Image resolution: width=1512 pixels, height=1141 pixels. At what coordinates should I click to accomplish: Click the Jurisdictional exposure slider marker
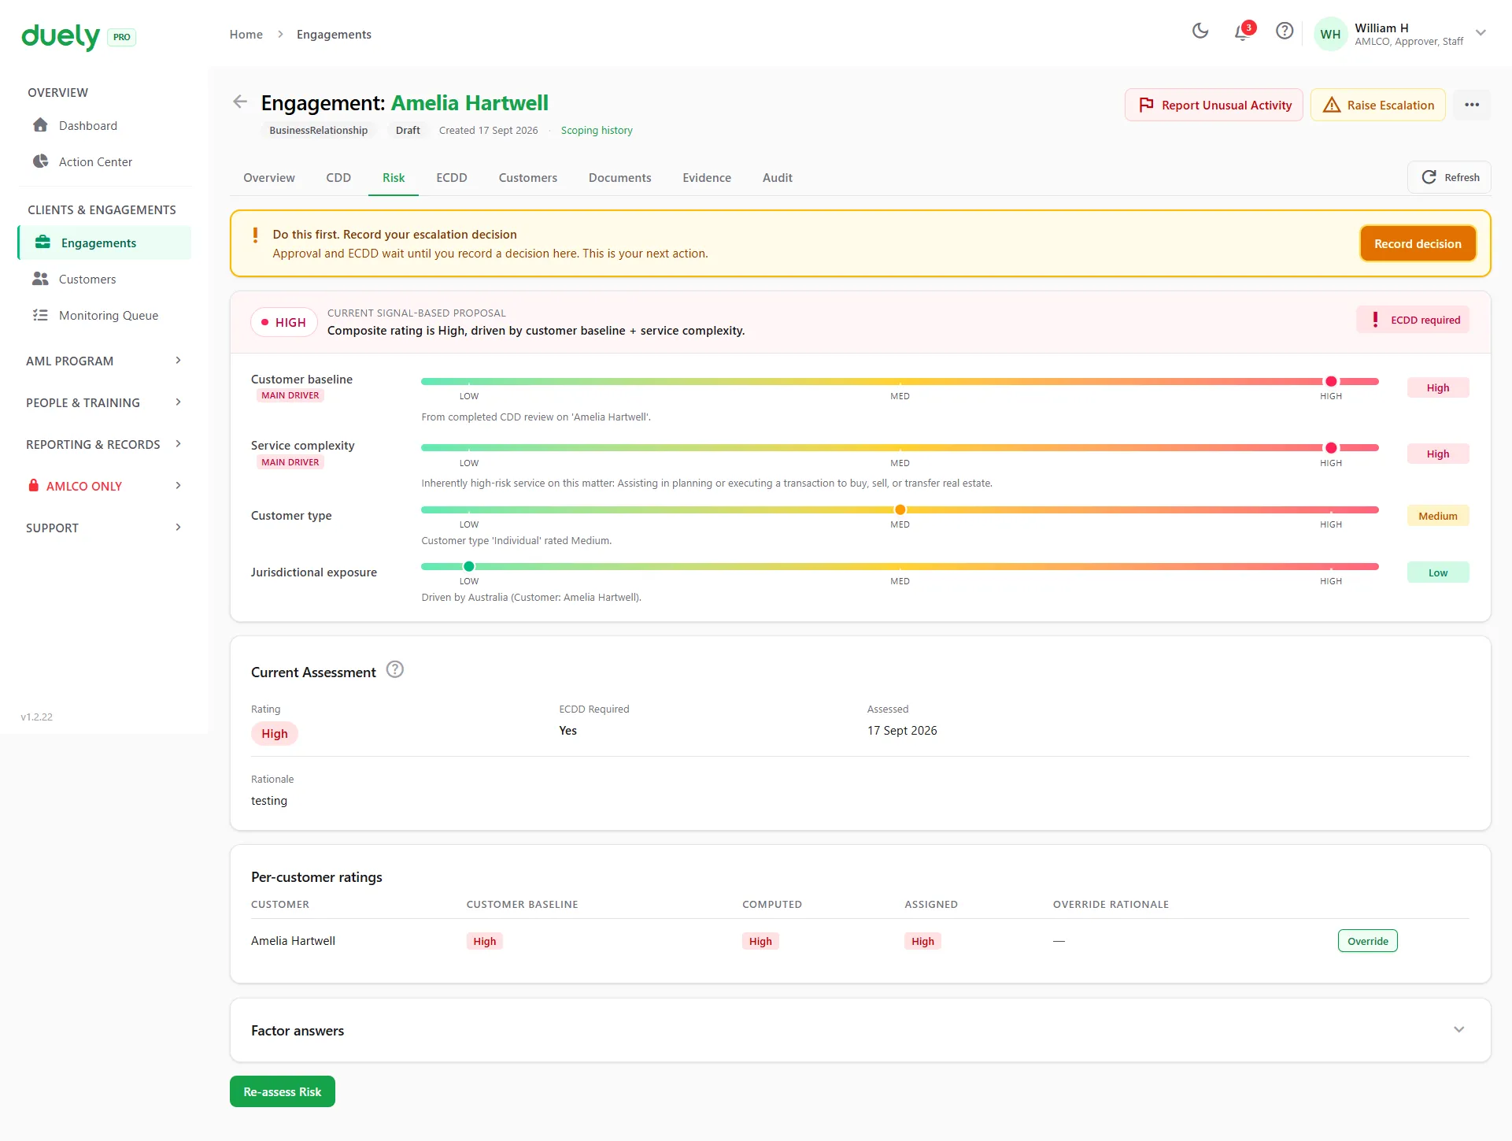(469, 566)
